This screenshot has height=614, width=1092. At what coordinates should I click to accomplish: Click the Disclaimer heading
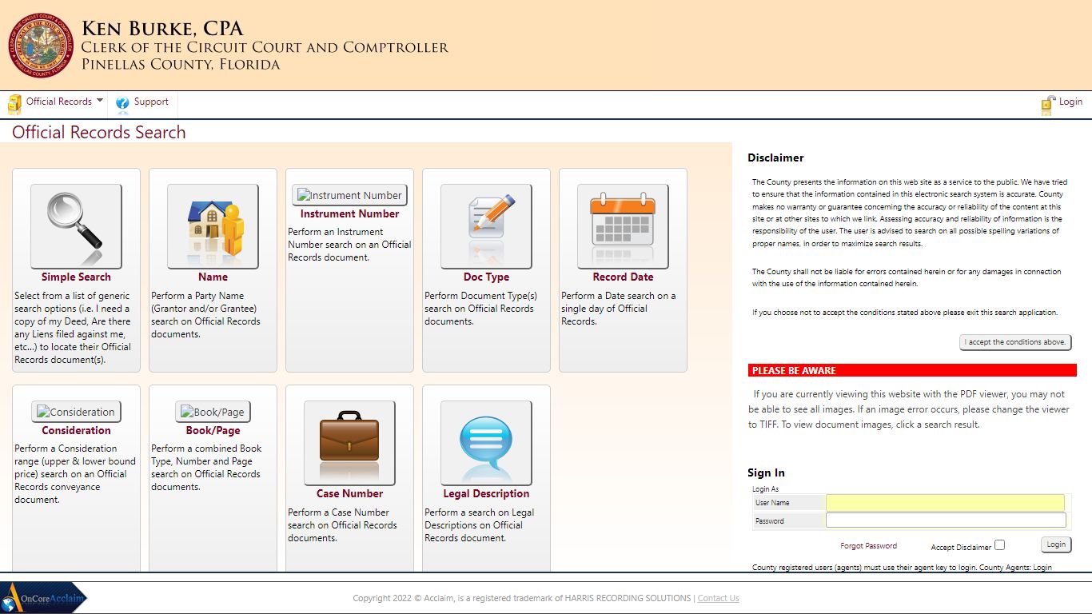point(775,158)
